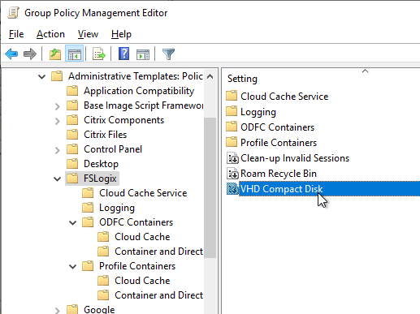Click the ODFC Containers folder icon in Setting list

pyautogui.click(x=232, y=127)
